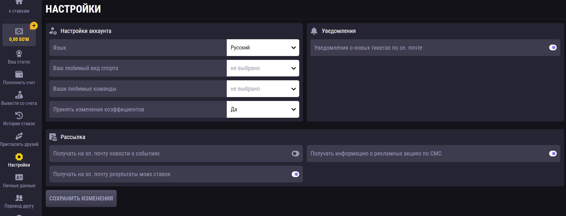This screenshot has width=566, height=216.
Task: Toggle email results of my bets
Action: (295, 174)
